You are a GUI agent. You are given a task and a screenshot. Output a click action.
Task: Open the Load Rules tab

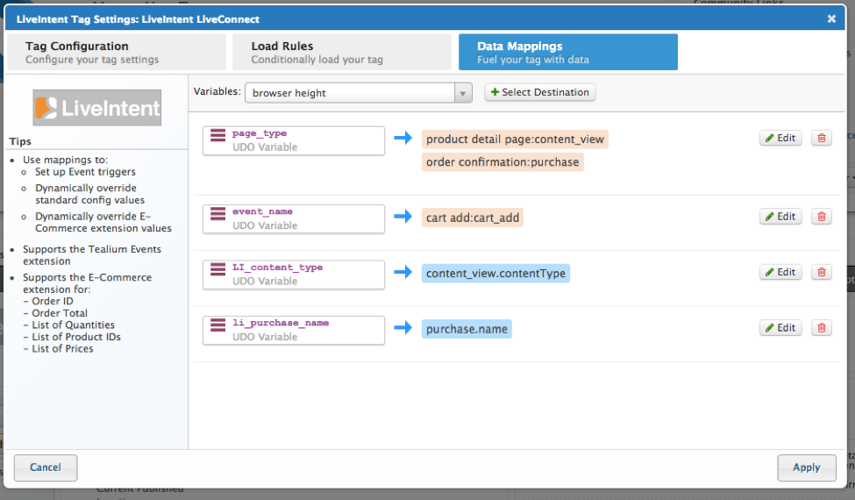[x=342, y=53]
